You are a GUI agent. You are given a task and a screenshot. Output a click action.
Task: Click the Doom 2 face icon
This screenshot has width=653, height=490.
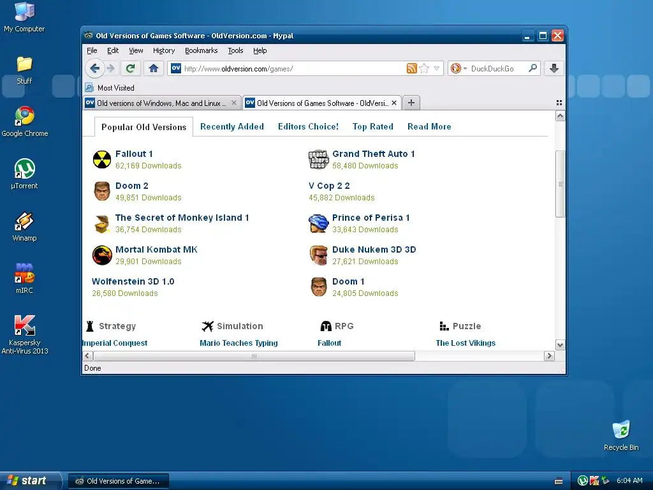click(102, 191)
